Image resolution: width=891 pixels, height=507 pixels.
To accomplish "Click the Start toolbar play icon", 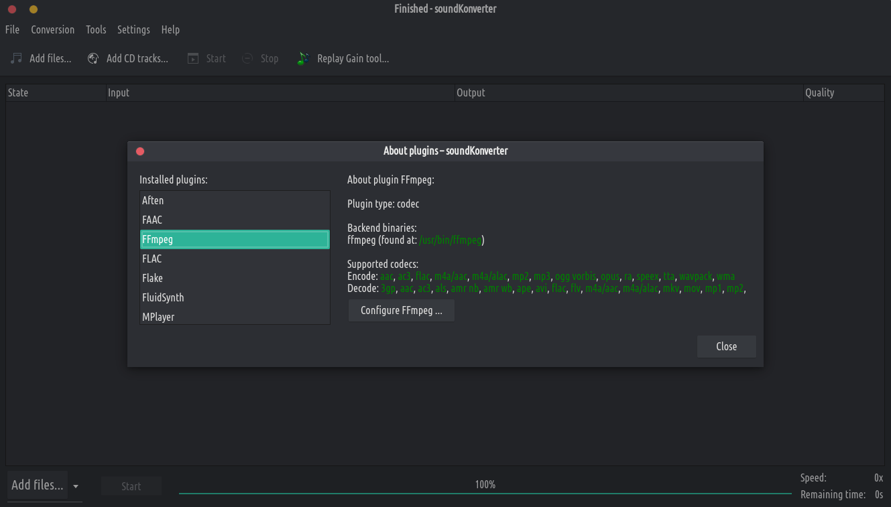I will click(x=193, y=58).
